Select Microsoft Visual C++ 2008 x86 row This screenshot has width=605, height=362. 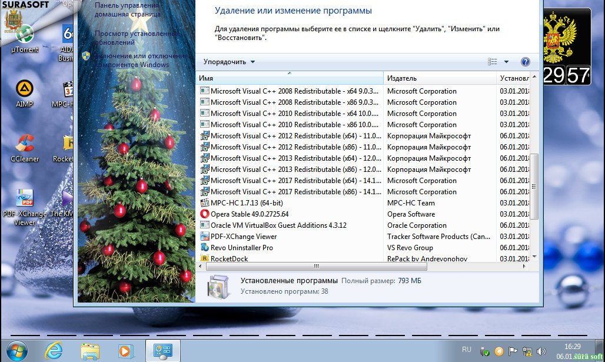pos(363,102)
